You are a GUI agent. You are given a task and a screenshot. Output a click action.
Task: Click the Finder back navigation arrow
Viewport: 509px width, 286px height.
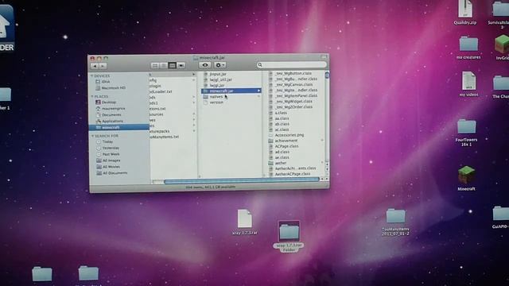[95, 66]
